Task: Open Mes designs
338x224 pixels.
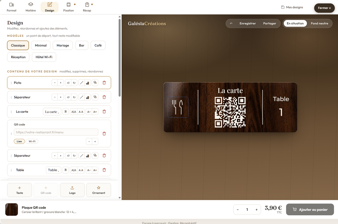Action: (x=292, y=7)
